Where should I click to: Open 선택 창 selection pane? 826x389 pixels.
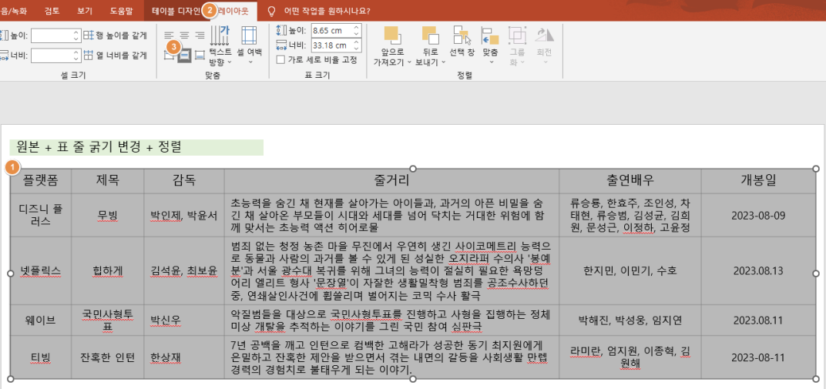[x=462, y=41]
